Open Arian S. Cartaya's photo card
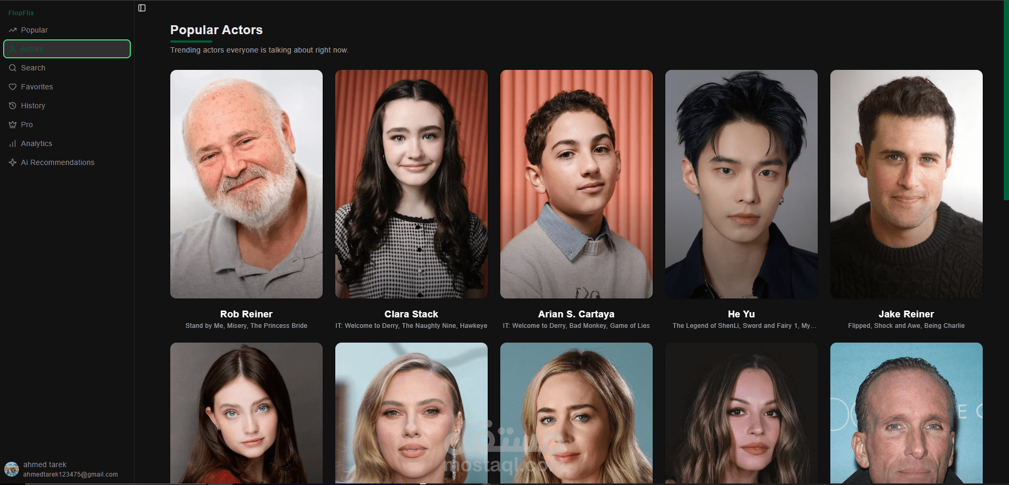This screenshot has width=1009, height=485. coord(576,184)
